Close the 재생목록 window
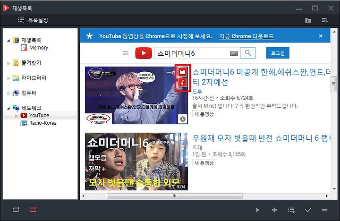 [331, 8]
